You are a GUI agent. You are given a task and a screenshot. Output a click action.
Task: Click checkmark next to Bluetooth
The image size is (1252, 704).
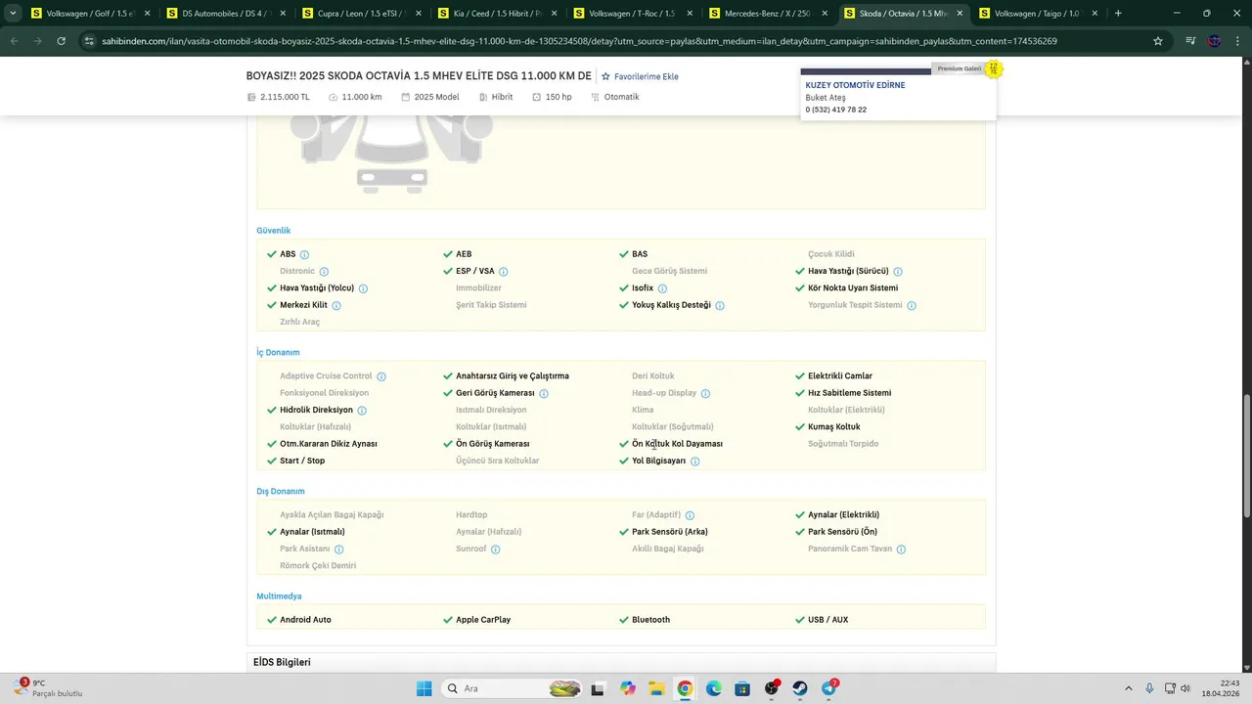click(x=624, y=620)
